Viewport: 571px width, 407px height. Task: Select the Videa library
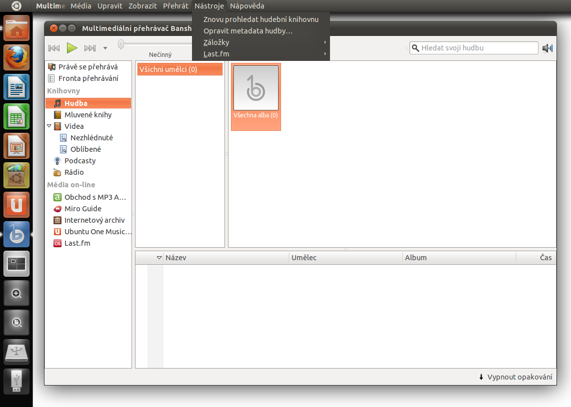74,126
